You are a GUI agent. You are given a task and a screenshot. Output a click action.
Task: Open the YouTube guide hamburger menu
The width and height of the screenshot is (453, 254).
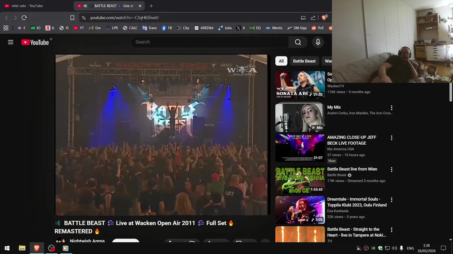point(11,42)
